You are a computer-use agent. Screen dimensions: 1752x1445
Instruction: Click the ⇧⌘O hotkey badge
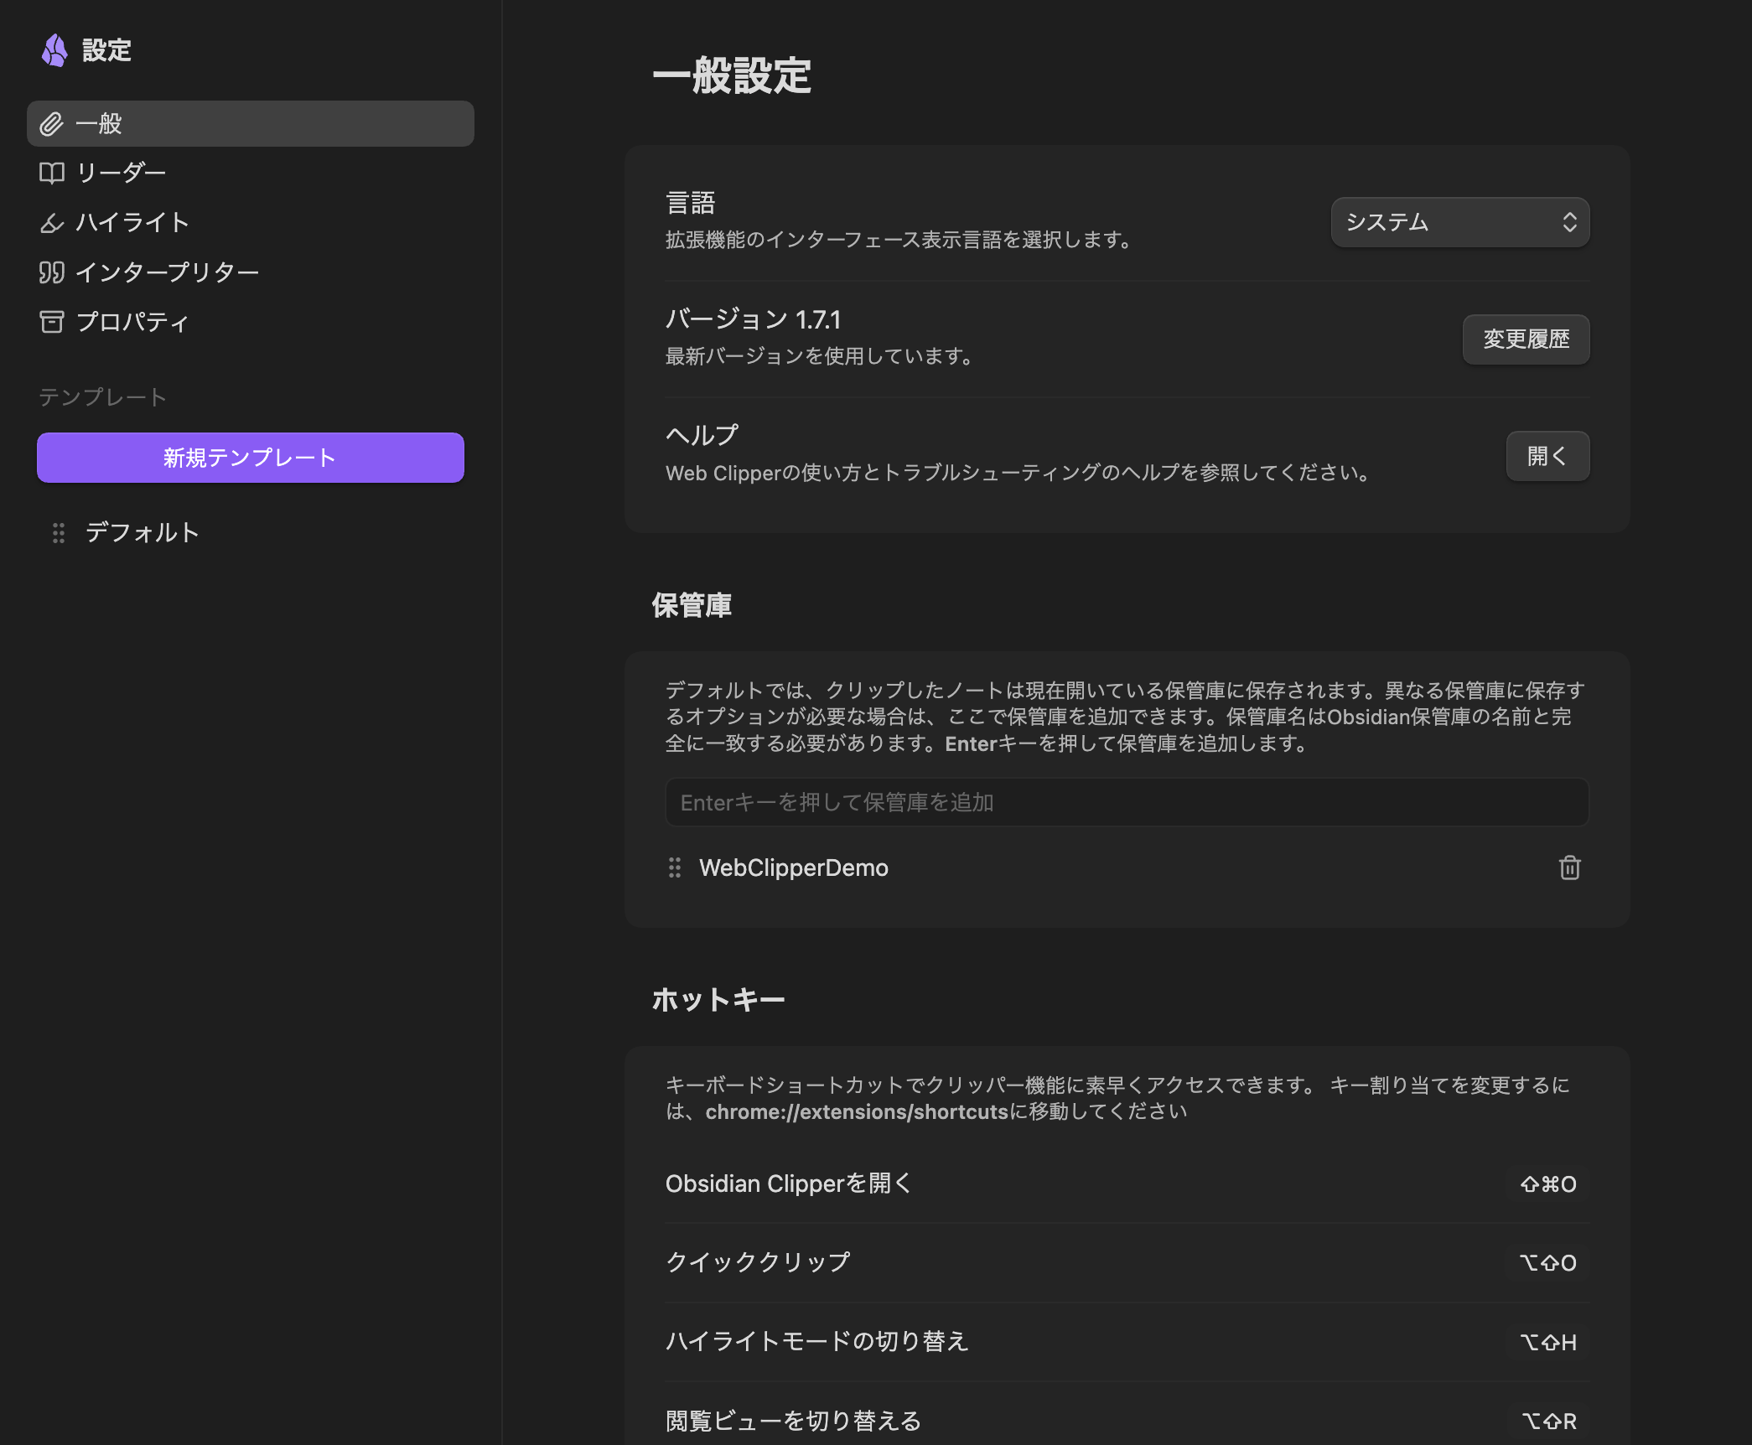[x=1548, y=1184]
